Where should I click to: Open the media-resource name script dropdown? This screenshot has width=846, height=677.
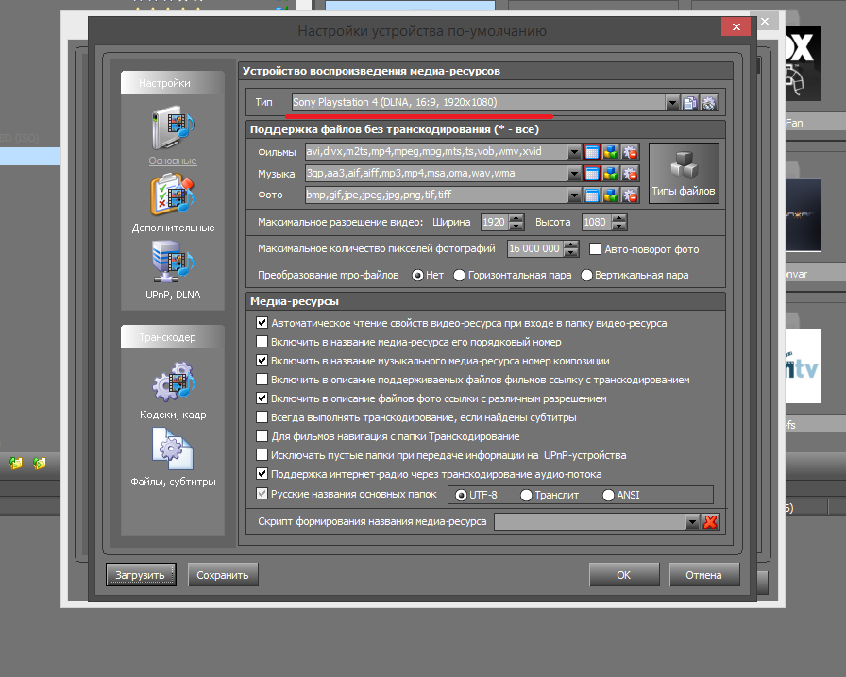pos(693,522)
